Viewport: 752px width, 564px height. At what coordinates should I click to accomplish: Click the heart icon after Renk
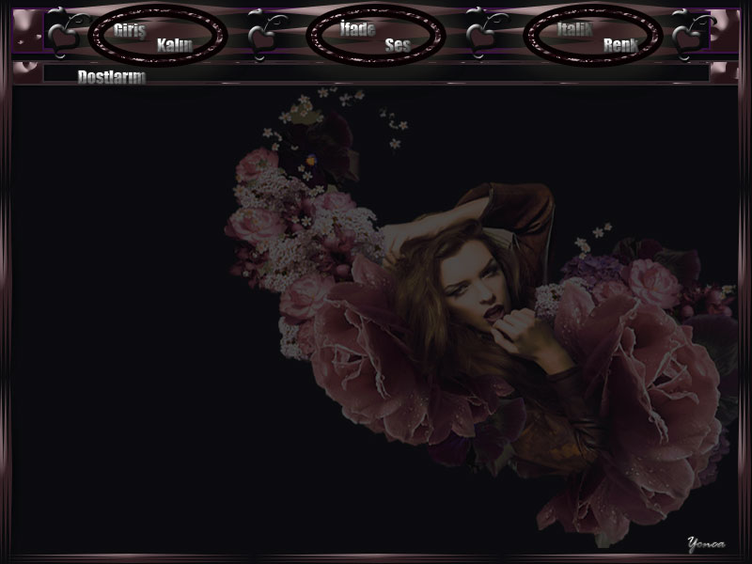[x=692, y=35]
